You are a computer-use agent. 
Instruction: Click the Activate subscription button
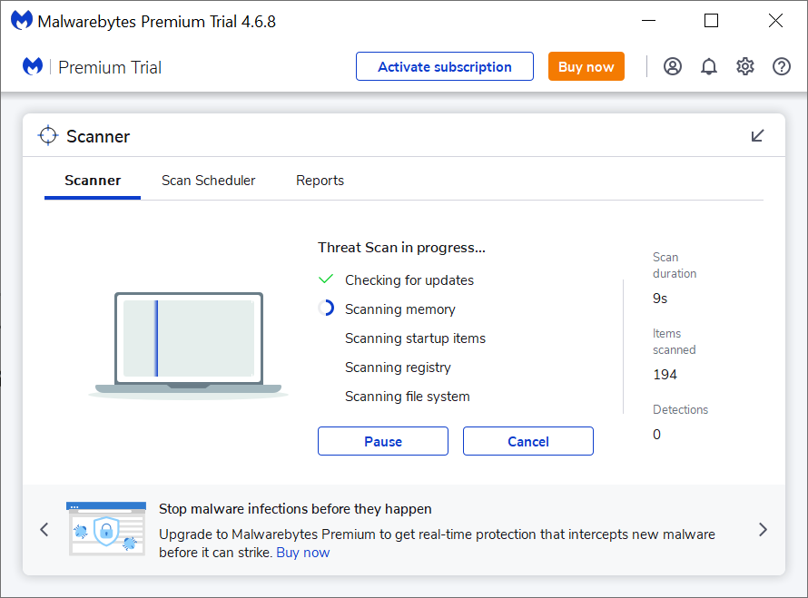click(444, 66)
